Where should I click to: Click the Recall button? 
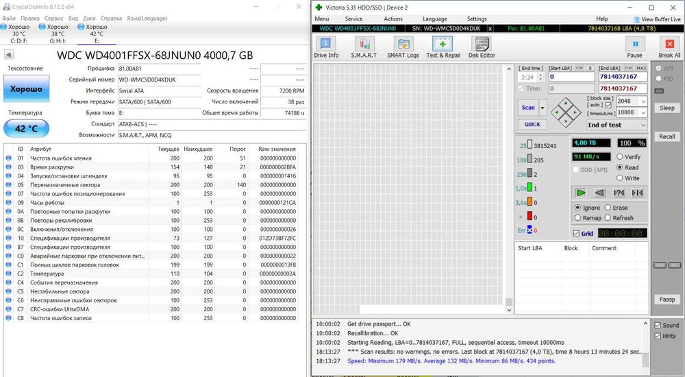667,136
